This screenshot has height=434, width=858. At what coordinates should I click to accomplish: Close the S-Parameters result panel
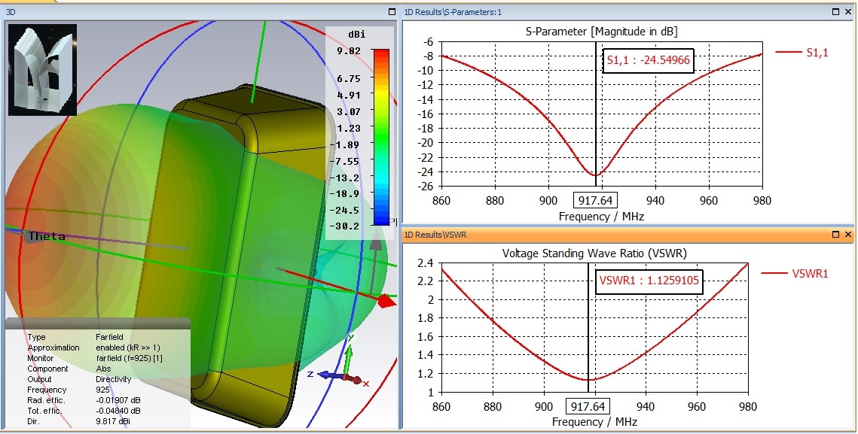click(848, 11)
